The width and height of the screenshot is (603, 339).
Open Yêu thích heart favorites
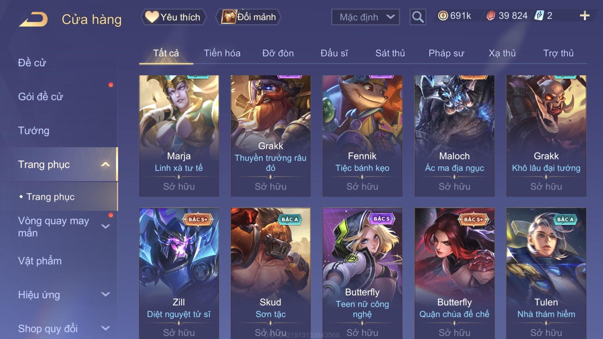[174, 17]
